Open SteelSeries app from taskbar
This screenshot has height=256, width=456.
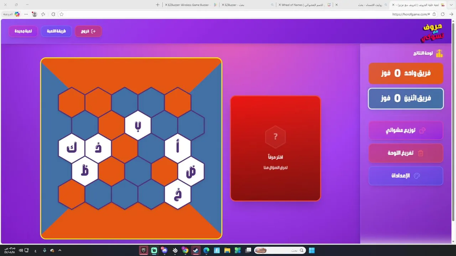[175, 250]
